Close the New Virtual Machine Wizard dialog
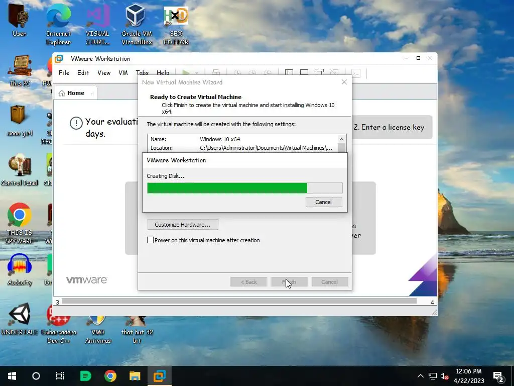Image resolution: width=514 pixels, height=386 pixels. (x=344, y=82)
